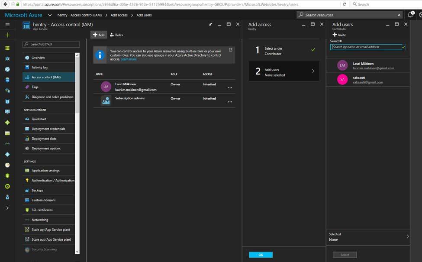Click the Subscription admins group icon

click(x=106, y=101)
